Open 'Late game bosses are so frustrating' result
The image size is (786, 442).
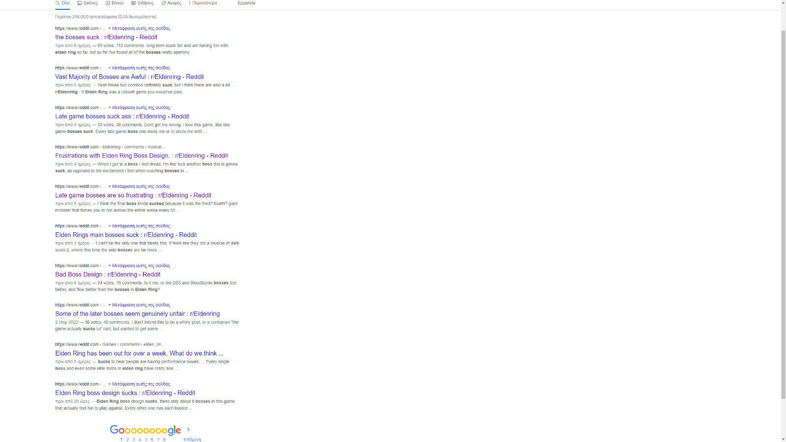pos(133,195)
